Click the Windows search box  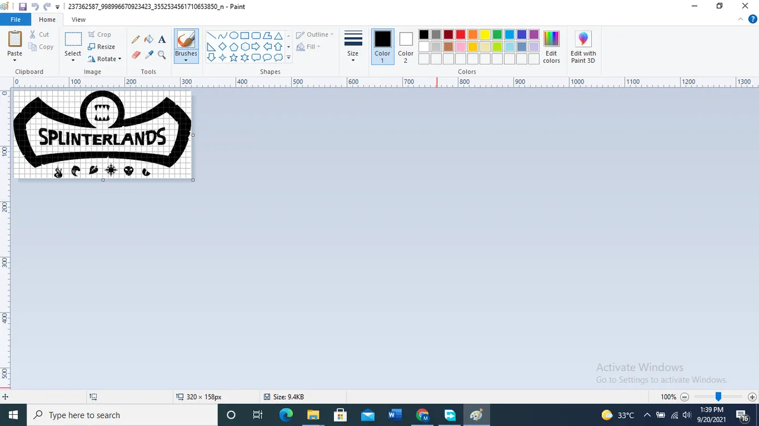pos(123,415)
